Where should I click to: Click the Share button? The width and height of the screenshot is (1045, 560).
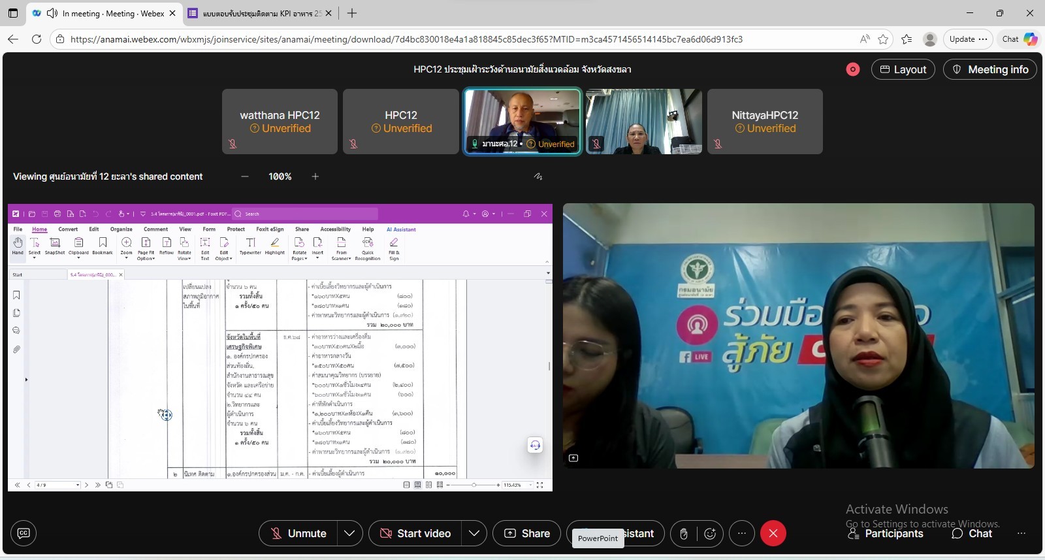(x=526, y=533)
